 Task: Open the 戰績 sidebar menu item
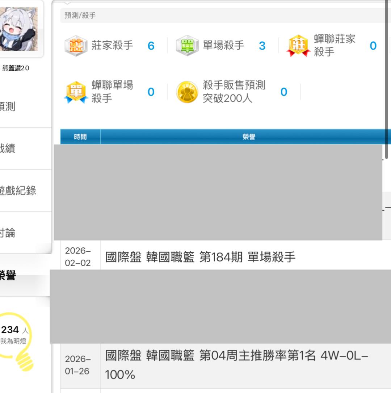[8, 149]
